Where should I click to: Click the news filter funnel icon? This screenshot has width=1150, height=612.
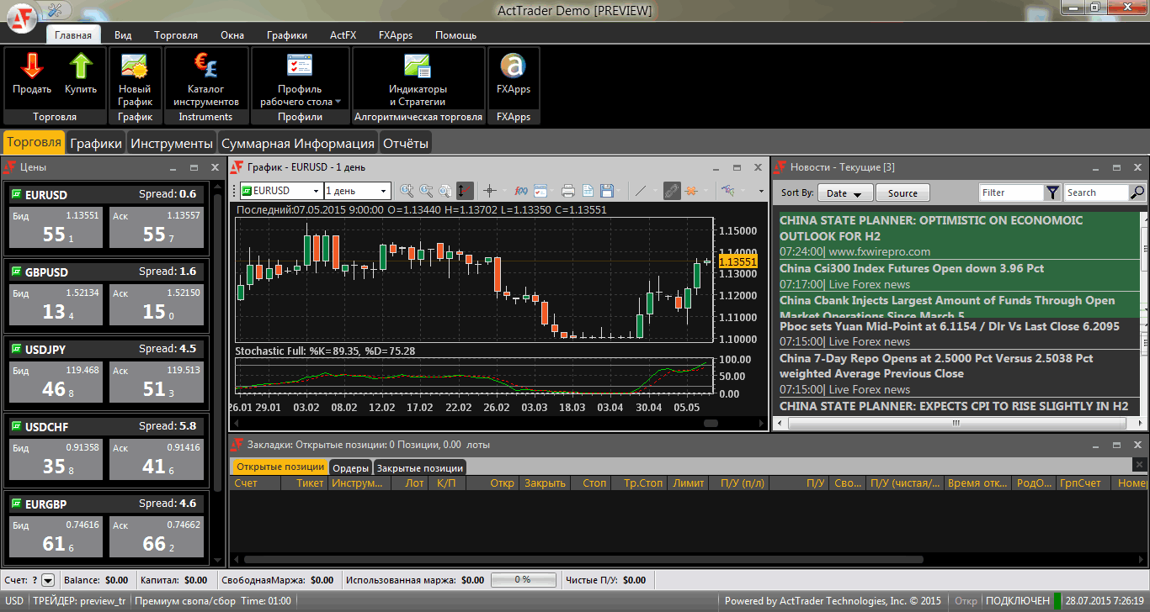[x=1053, y=193]
